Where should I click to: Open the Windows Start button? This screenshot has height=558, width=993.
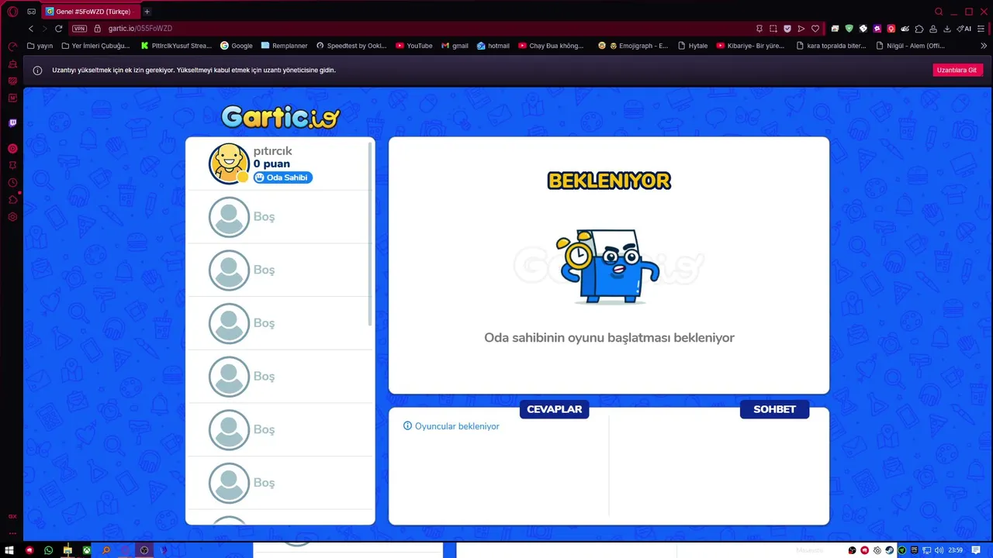10,550
